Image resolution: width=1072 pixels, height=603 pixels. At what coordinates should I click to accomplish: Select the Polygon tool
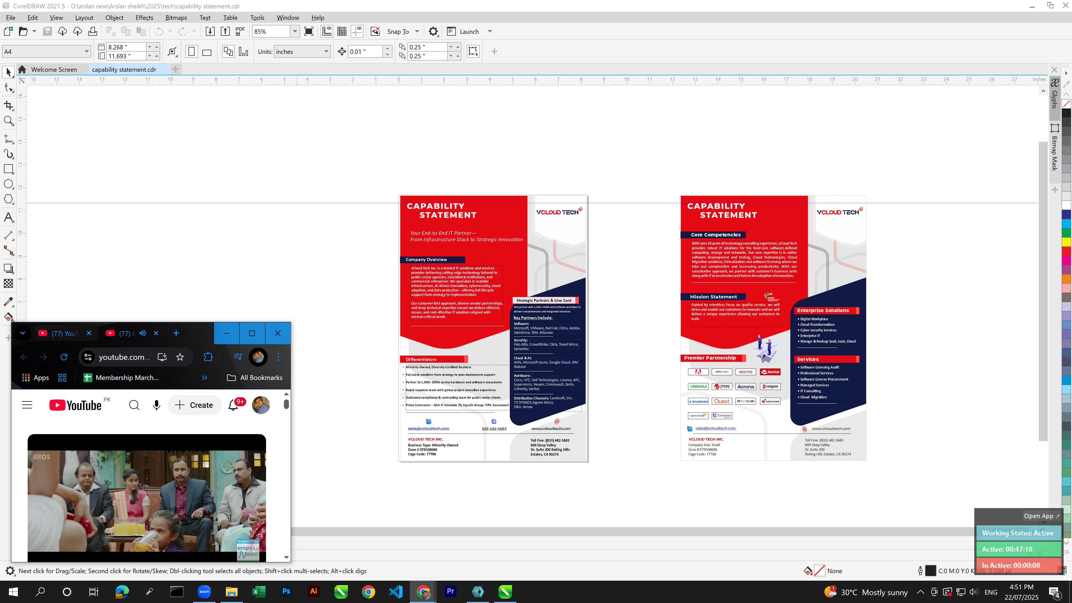click(8, 199)
